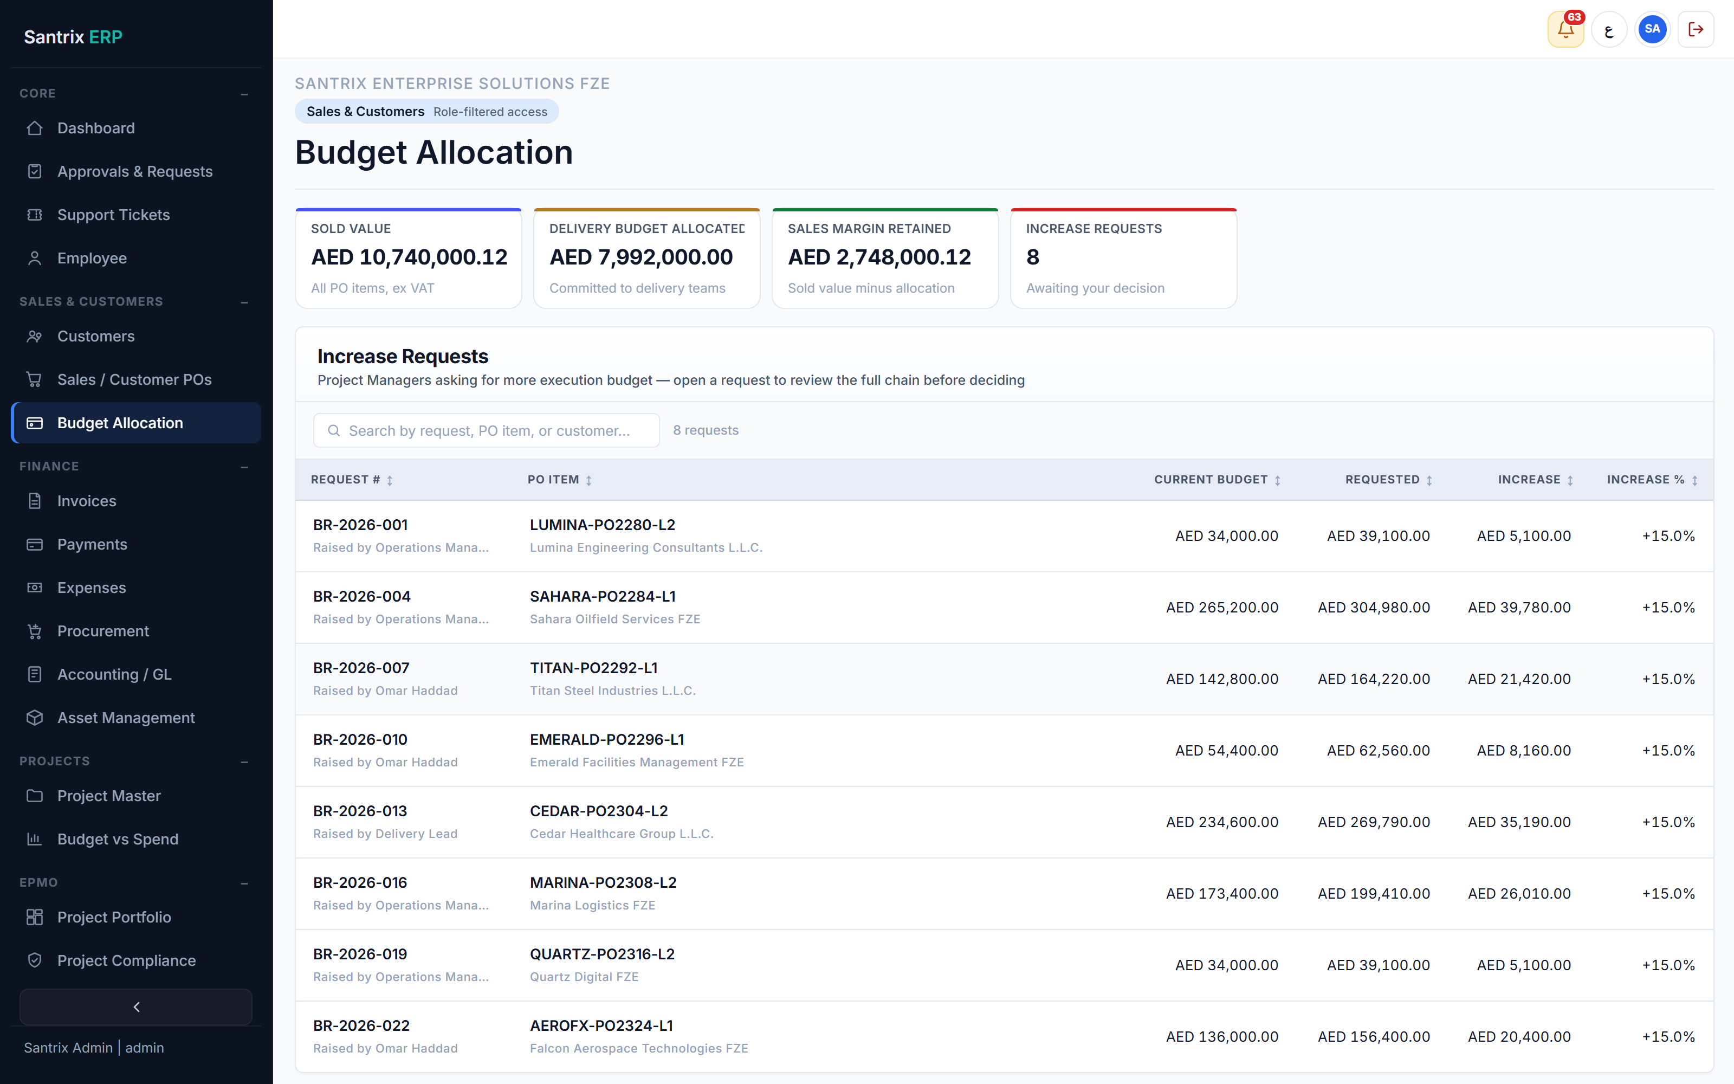Sort table by Request # column

352,480
